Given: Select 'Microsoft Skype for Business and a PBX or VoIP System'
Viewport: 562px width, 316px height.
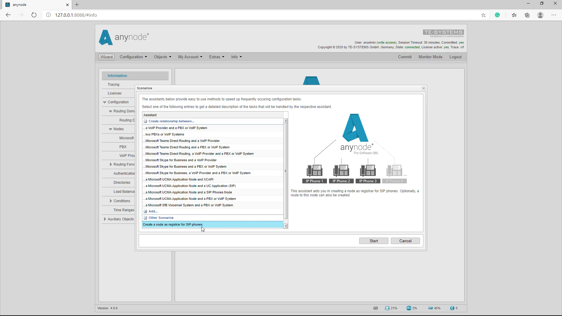Looking at the screenshot, I should pyautogui.click(x=213, y=166).
